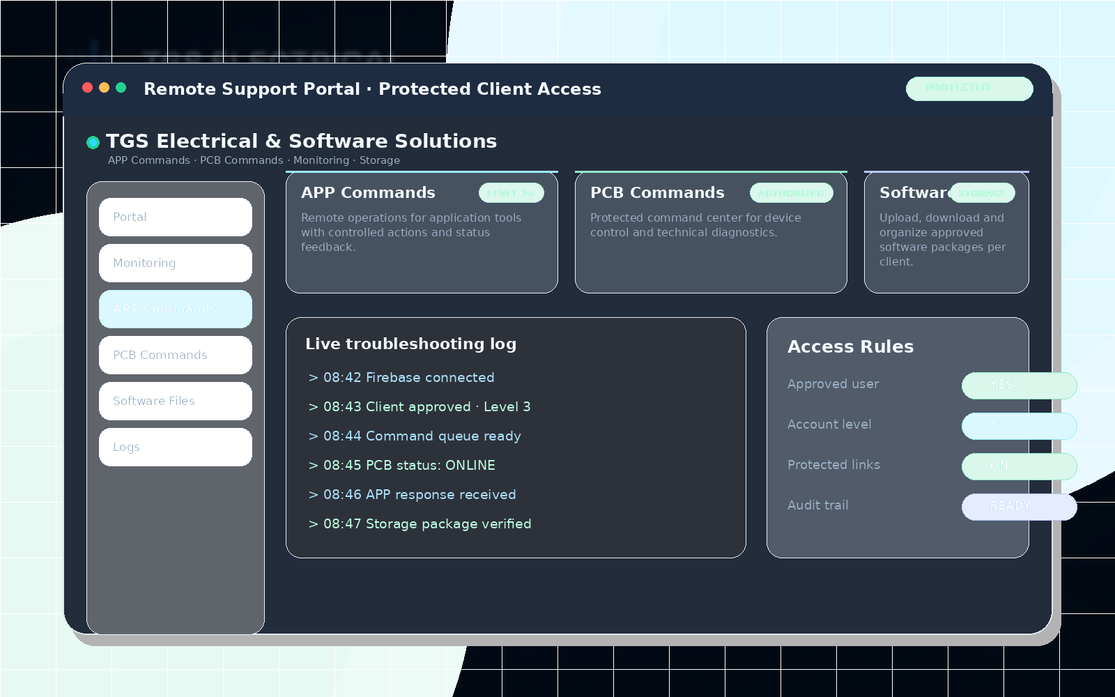Click the teal brand dot beside TGS Electrical
Viewport: 1115px width, 697px height.
click(93, 142)
